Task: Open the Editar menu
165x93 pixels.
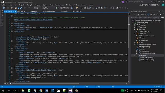Action: 10,5
